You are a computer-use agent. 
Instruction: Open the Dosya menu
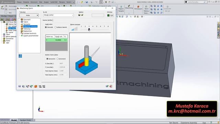pyautogui.click(x=19, y=2)
